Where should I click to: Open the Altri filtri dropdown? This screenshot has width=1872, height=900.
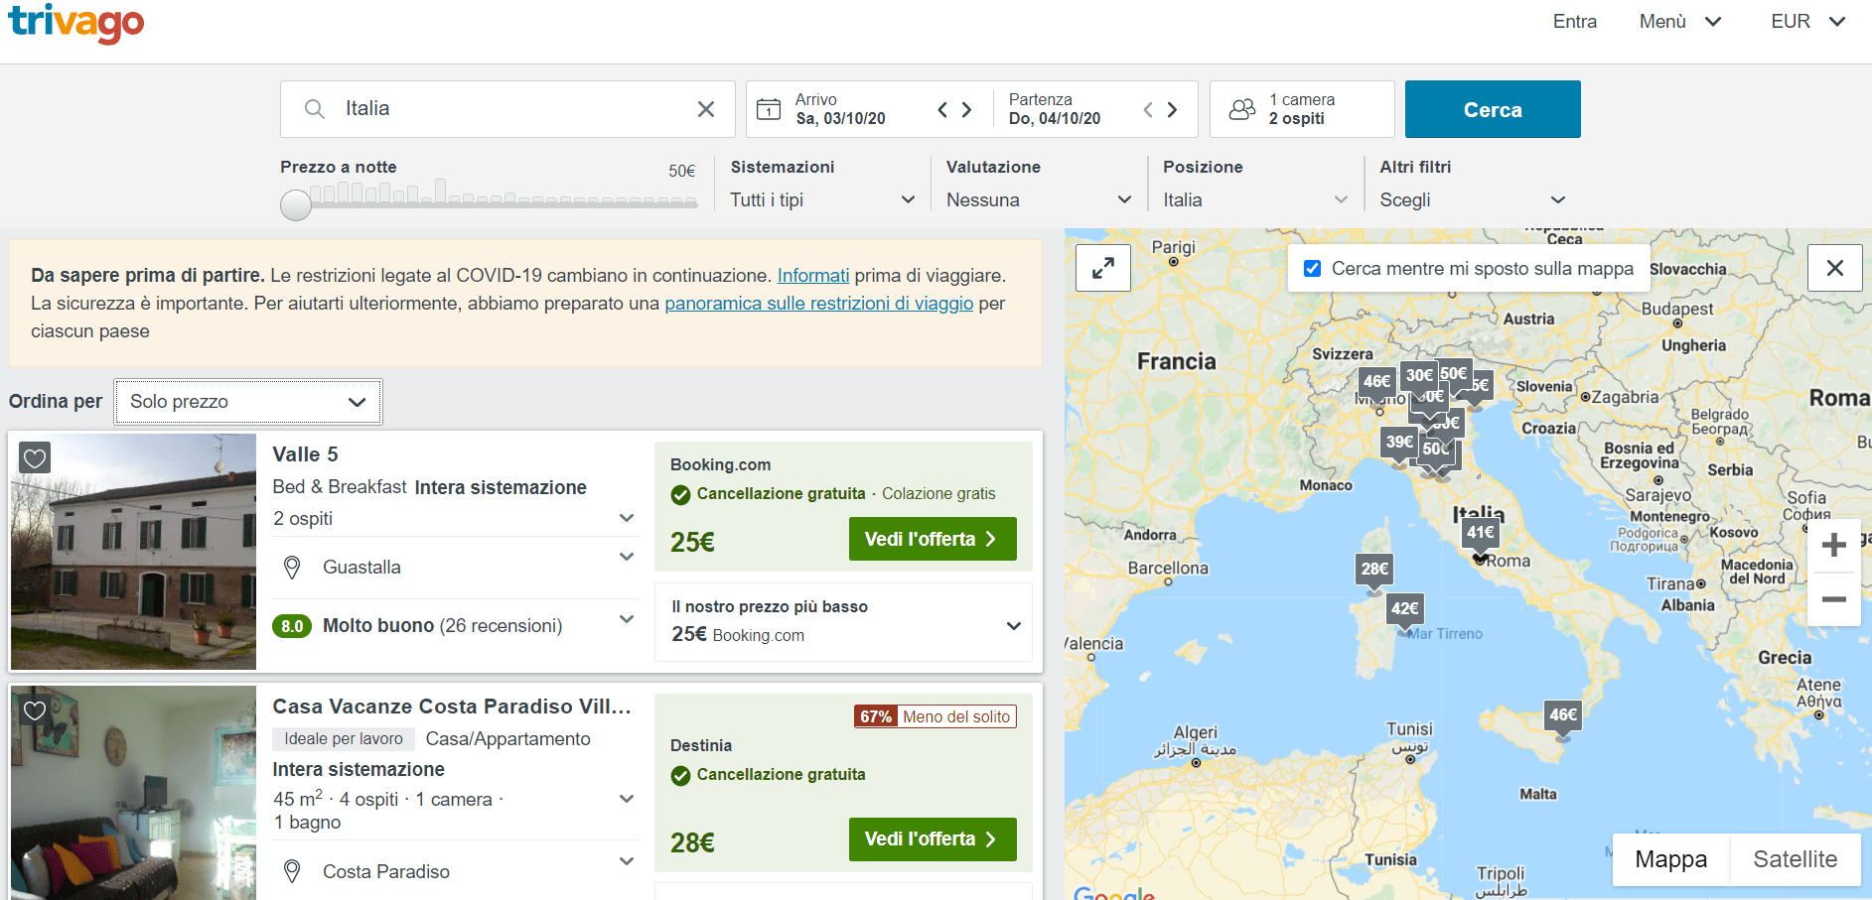pos(1473,199)
